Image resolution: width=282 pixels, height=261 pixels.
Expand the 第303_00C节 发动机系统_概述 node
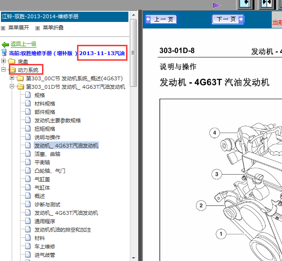12,78
